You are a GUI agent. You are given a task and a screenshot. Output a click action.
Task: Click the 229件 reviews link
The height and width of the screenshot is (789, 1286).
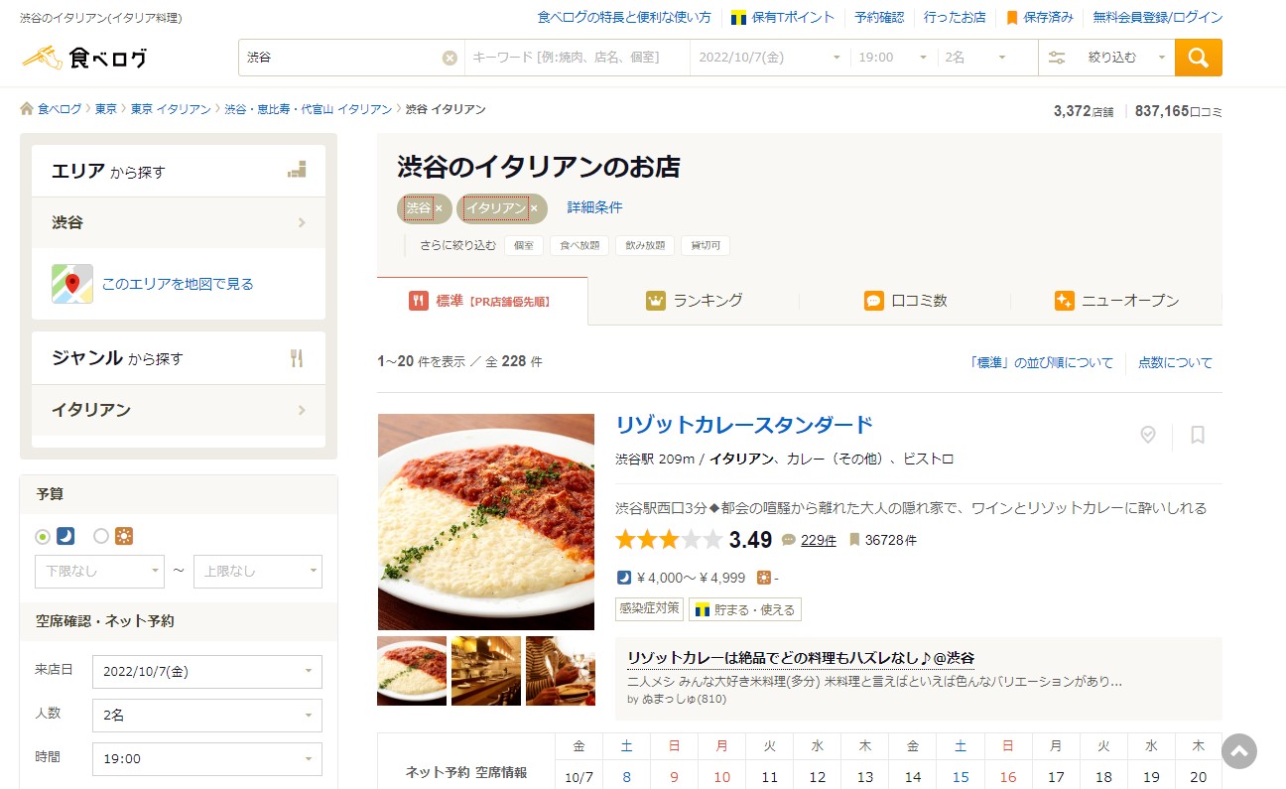click(x=819, y=541)
